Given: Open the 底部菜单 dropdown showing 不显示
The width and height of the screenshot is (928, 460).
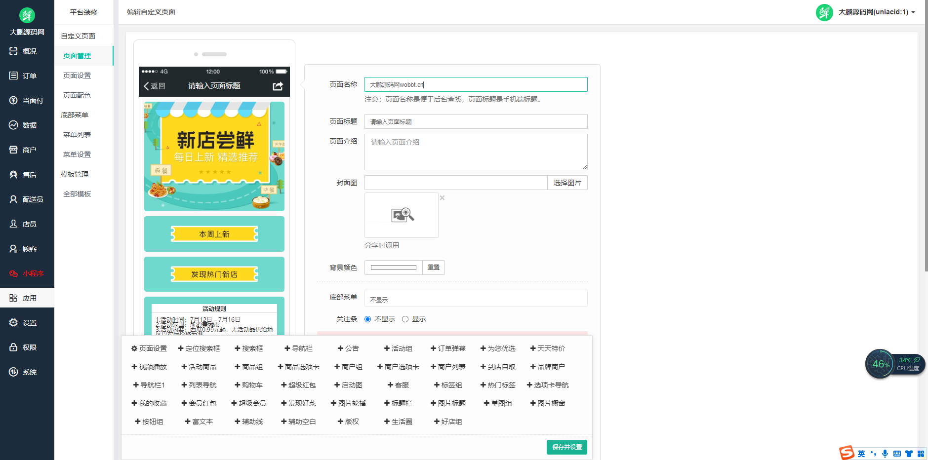Looking at the screenshot, I should pyautogui.click(x=475, y=298).
